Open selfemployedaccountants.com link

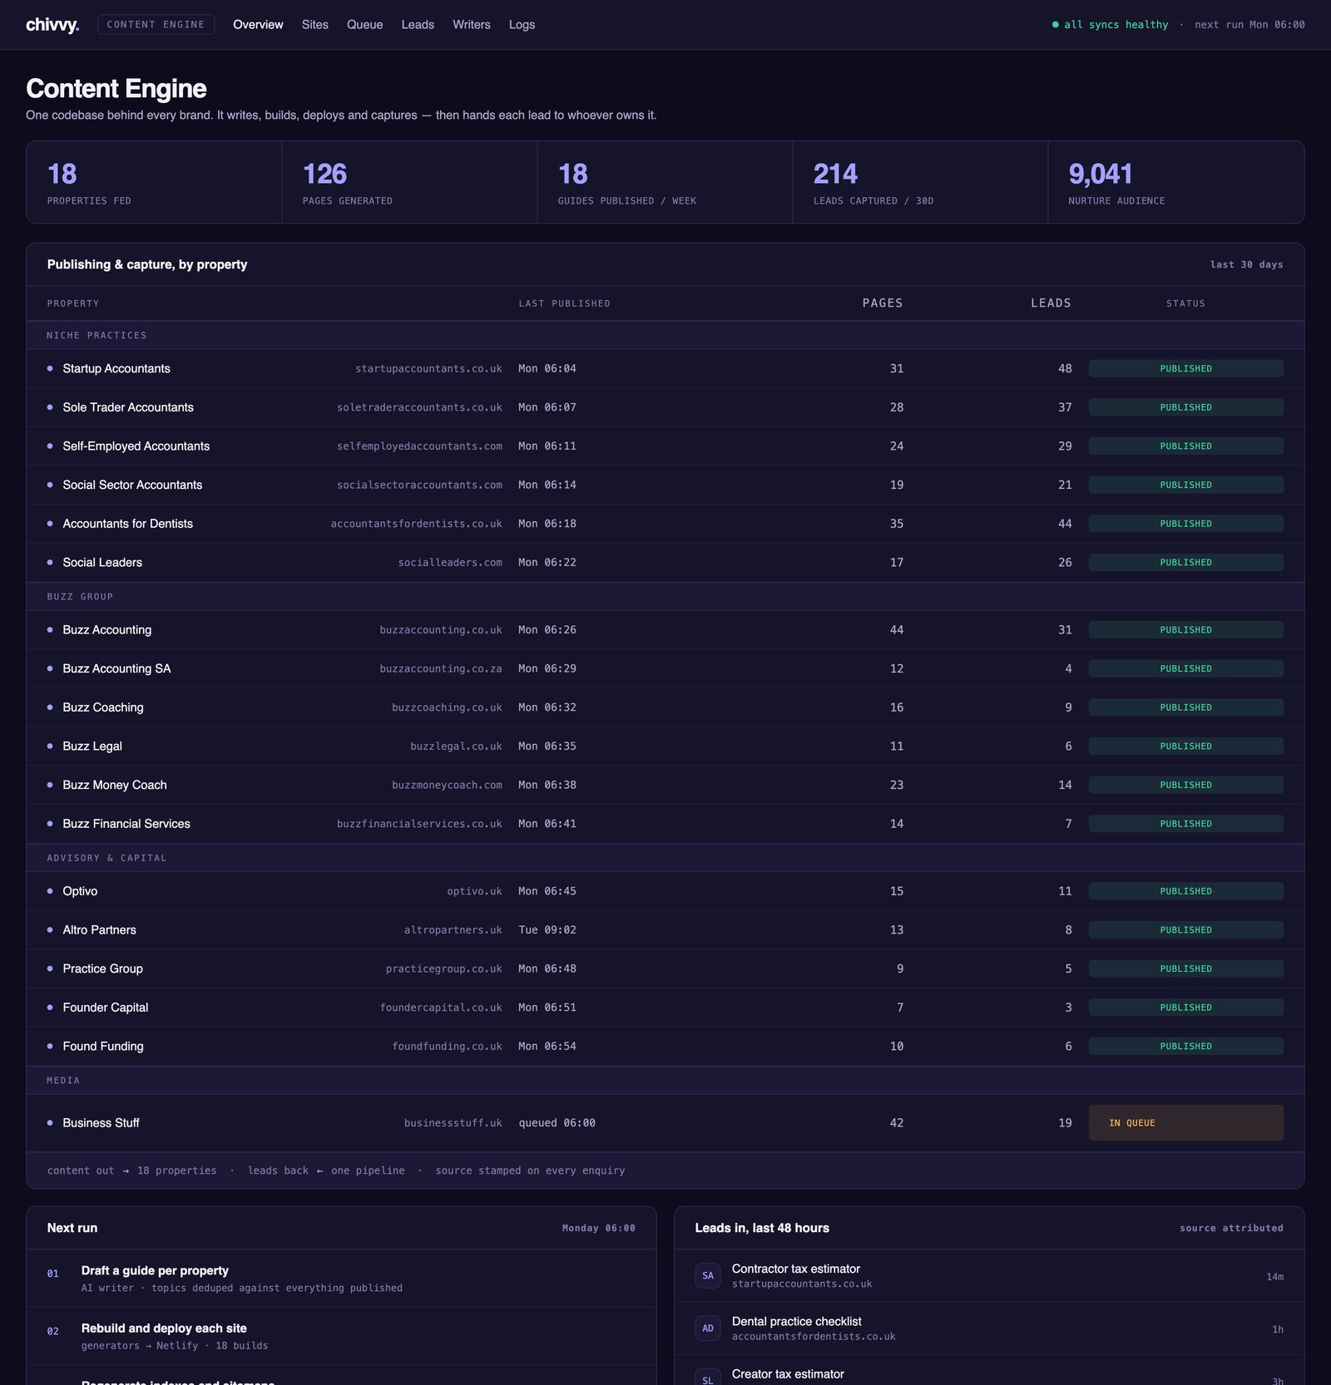419,446
